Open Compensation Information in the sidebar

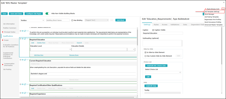9,64
